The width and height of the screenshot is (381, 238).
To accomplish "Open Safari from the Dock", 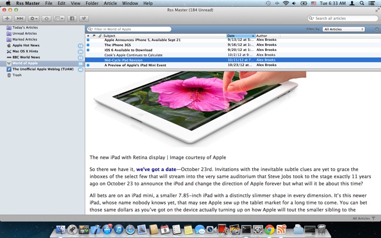I will tap(130, 229).
